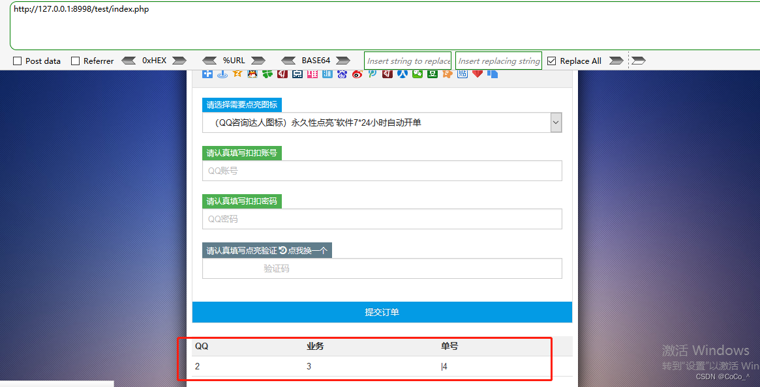The width and height of the screenshot is (760, 387).
Task: Click the outlined arrow past the dashed divider
Action: 639,61
